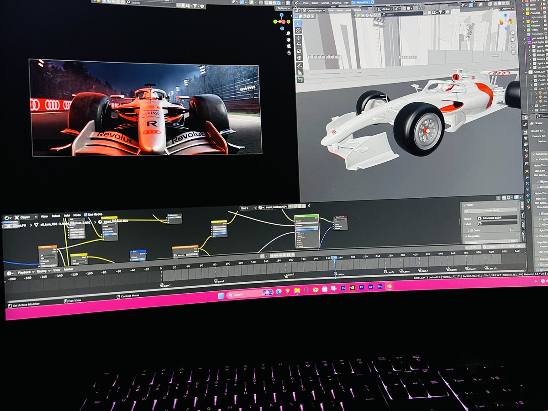Viewport: 548px width, 411px height.
Task: Open Key menu in dope sheet header
Action: [x=346, y=3]
